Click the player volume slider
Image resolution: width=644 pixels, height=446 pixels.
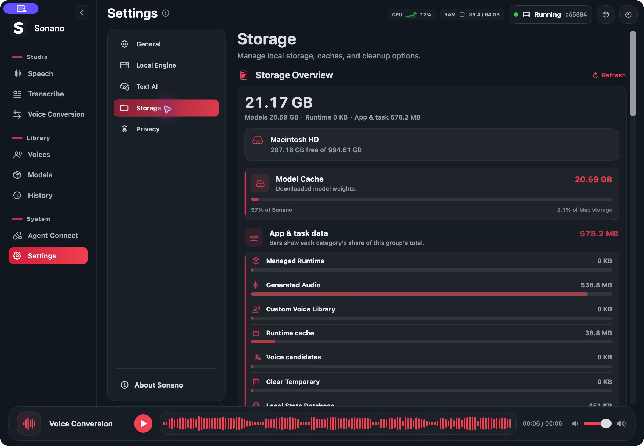coord(597,423)
